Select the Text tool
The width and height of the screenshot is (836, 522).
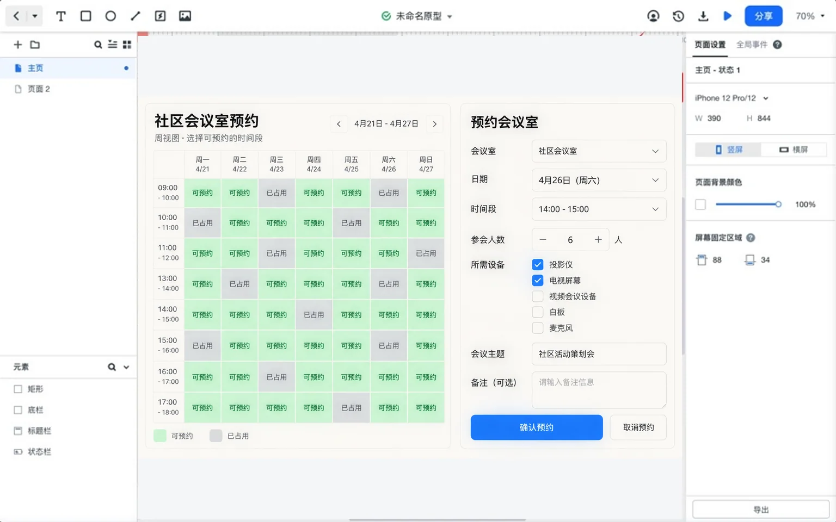click(x=61, y=16)
